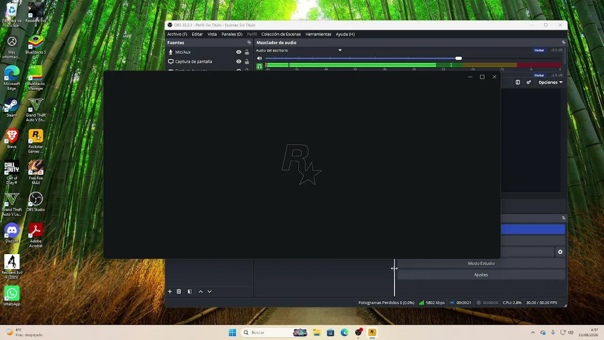Screen dimensions: 604x340
Task: Mute the Audio del escritorio speaker icon
Action: pos(259,58)
